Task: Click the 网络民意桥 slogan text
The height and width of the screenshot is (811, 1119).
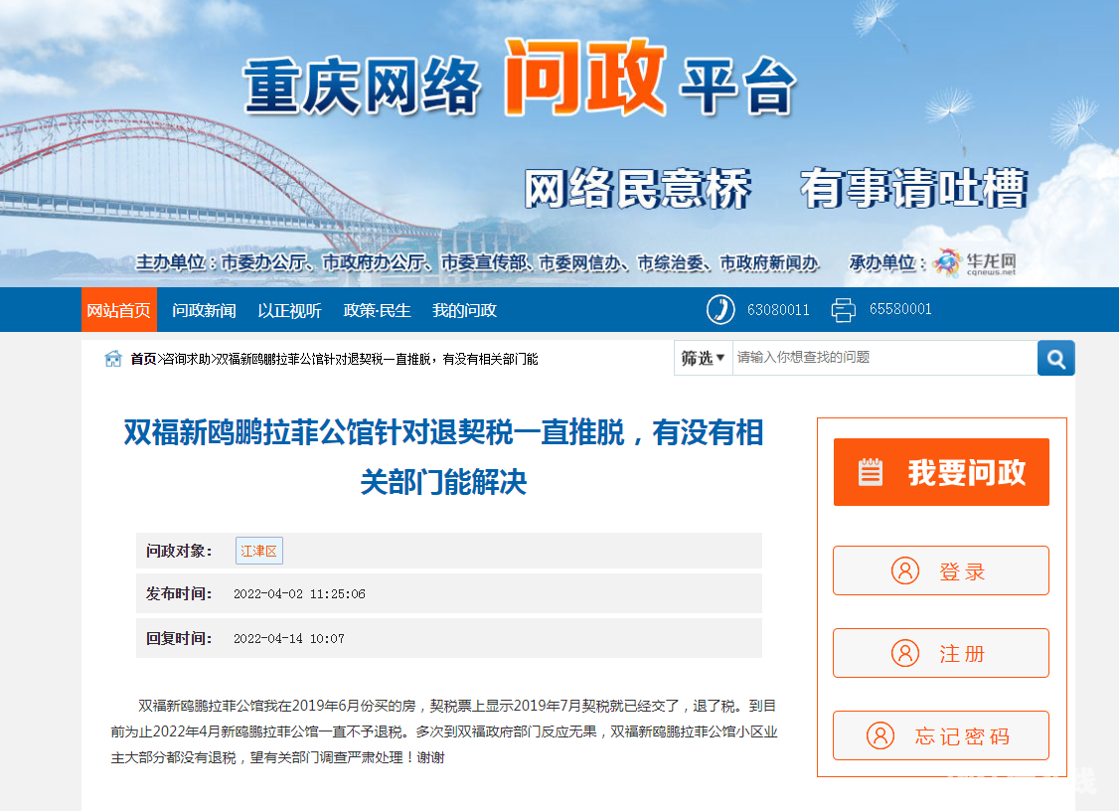Action: click(638, 189)
